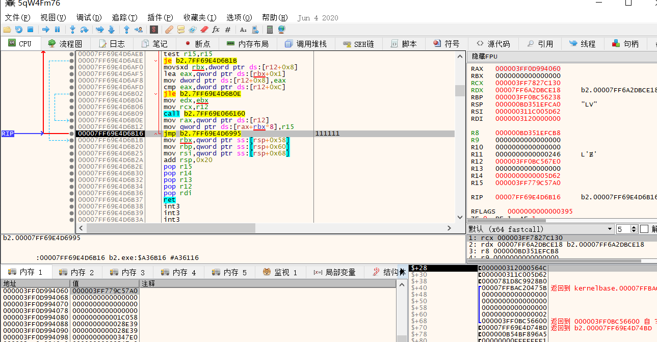This screenshot has width=657, height=342.
Task: Click the Restart debugging icon
Action: (19, 30)
